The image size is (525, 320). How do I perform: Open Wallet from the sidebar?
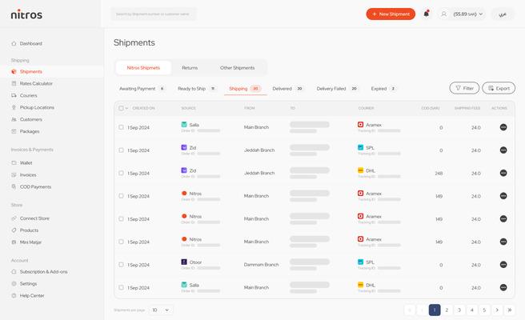click(26, 162)
